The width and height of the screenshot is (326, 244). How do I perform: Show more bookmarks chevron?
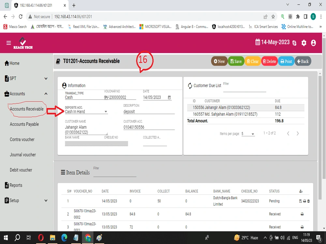[320, 27]
